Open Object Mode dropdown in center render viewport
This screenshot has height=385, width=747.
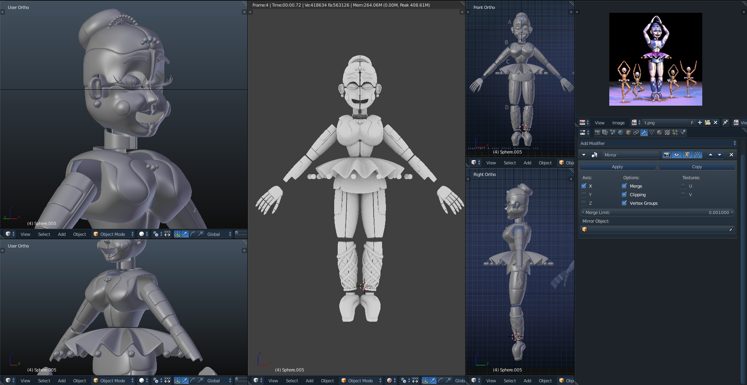coord(361,380)
